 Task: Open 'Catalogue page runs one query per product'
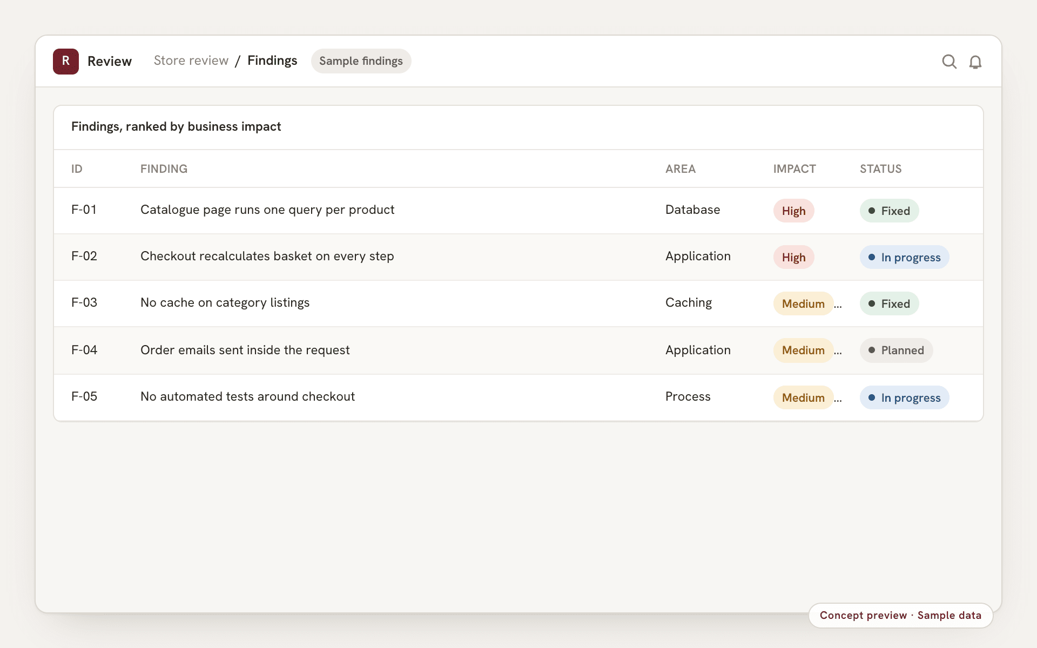267,210
